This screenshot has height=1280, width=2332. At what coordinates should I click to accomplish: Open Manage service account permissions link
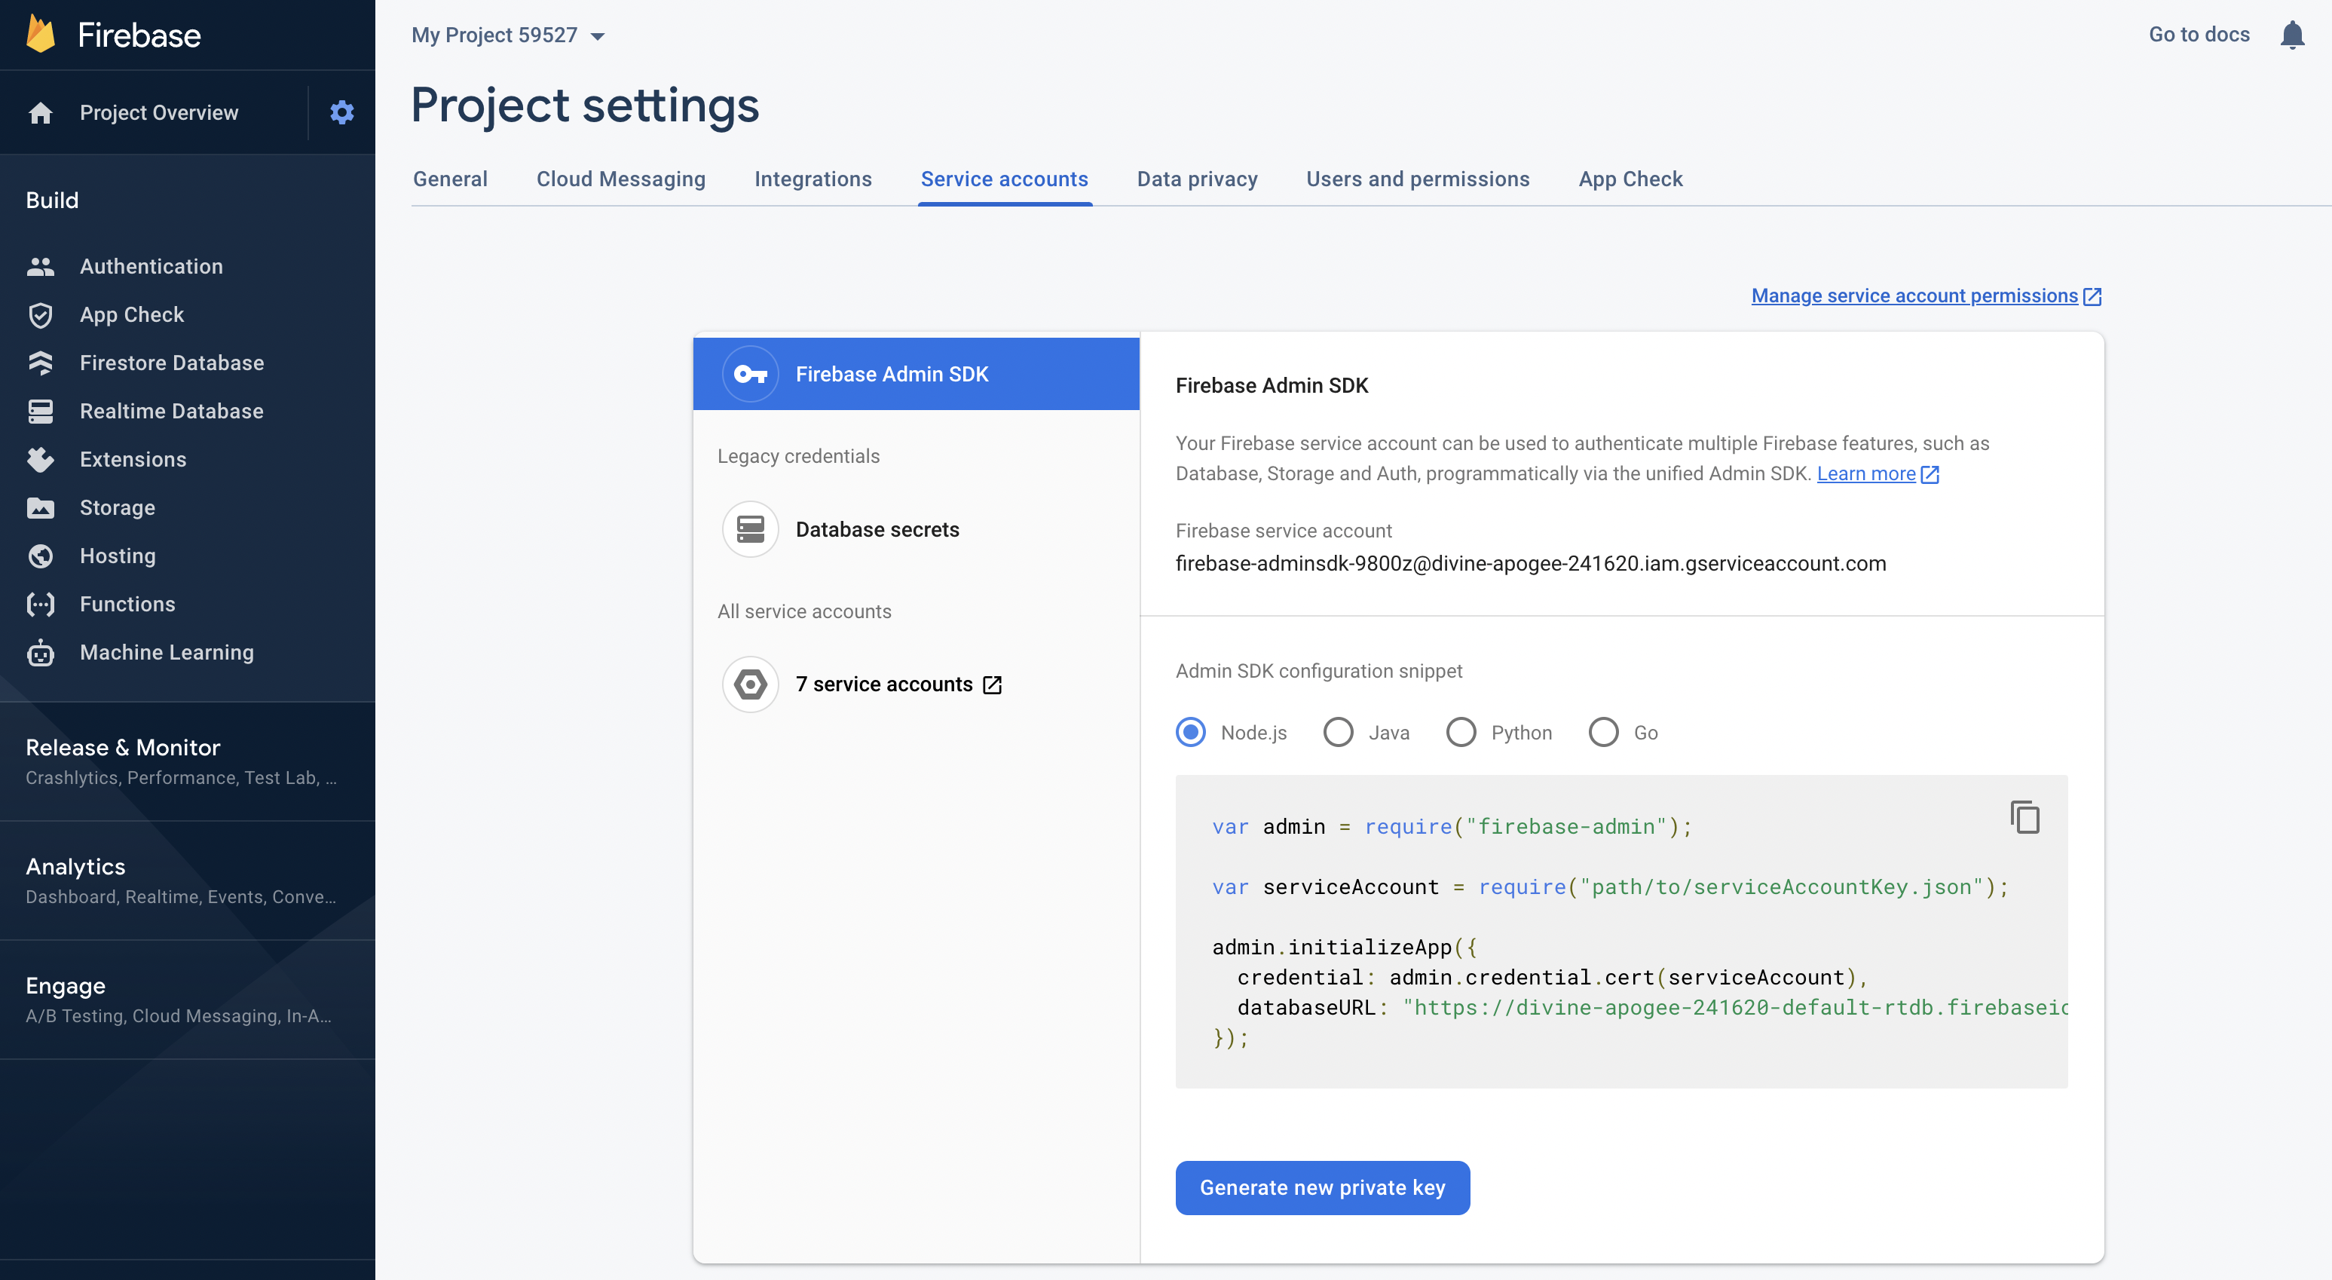pyautogui.click(x=1914, y=296)
